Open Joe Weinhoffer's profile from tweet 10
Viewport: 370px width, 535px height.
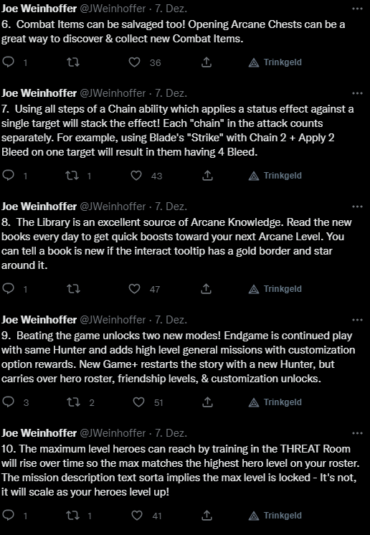coord(39,433)
